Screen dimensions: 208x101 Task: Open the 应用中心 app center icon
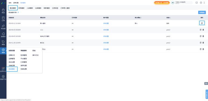click(x=3, y=70)
